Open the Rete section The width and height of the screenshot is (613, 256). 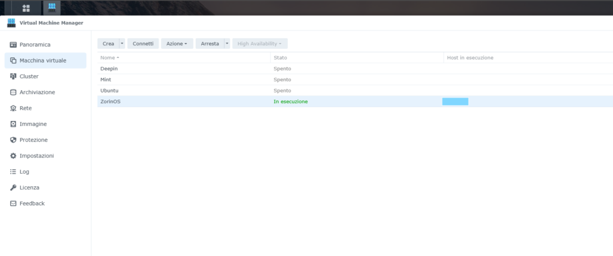pyautogui.click(x=45, y=109)
